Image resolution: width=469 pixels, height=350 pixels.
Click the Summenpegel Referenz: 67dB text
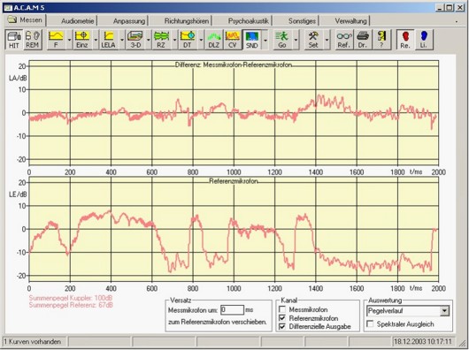[71, 305]
